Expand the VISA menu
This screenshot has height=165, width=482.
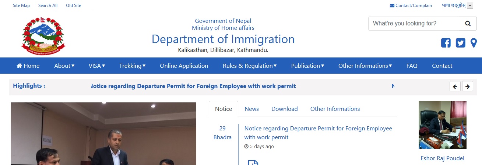[96, 66]
